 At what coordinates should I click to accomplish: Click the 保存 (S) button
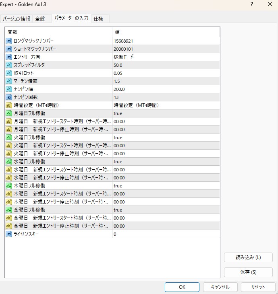pos(248,272)
